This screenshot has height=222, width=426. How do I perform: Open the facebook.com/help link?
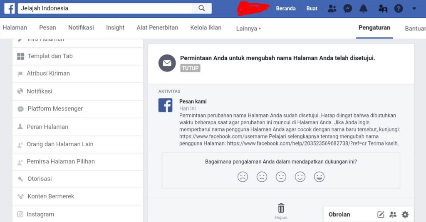[297, 143]
